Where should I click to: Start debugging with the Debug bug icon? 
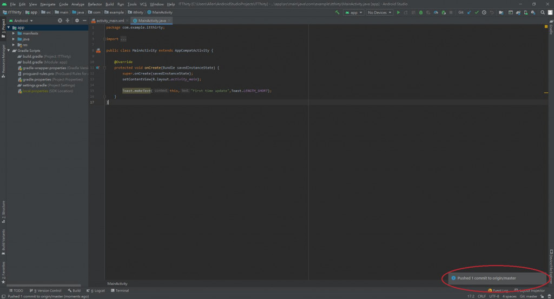(421, 12)
